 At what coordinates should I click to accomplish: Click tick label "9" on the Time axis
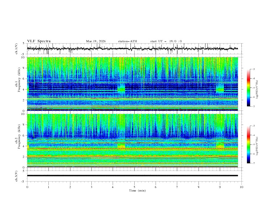coord(220,187)
